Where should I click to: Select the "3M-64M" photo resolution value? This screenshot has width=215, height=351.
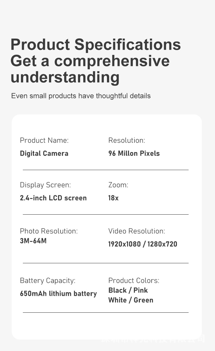pyautogui.click(x=33, y=241)
